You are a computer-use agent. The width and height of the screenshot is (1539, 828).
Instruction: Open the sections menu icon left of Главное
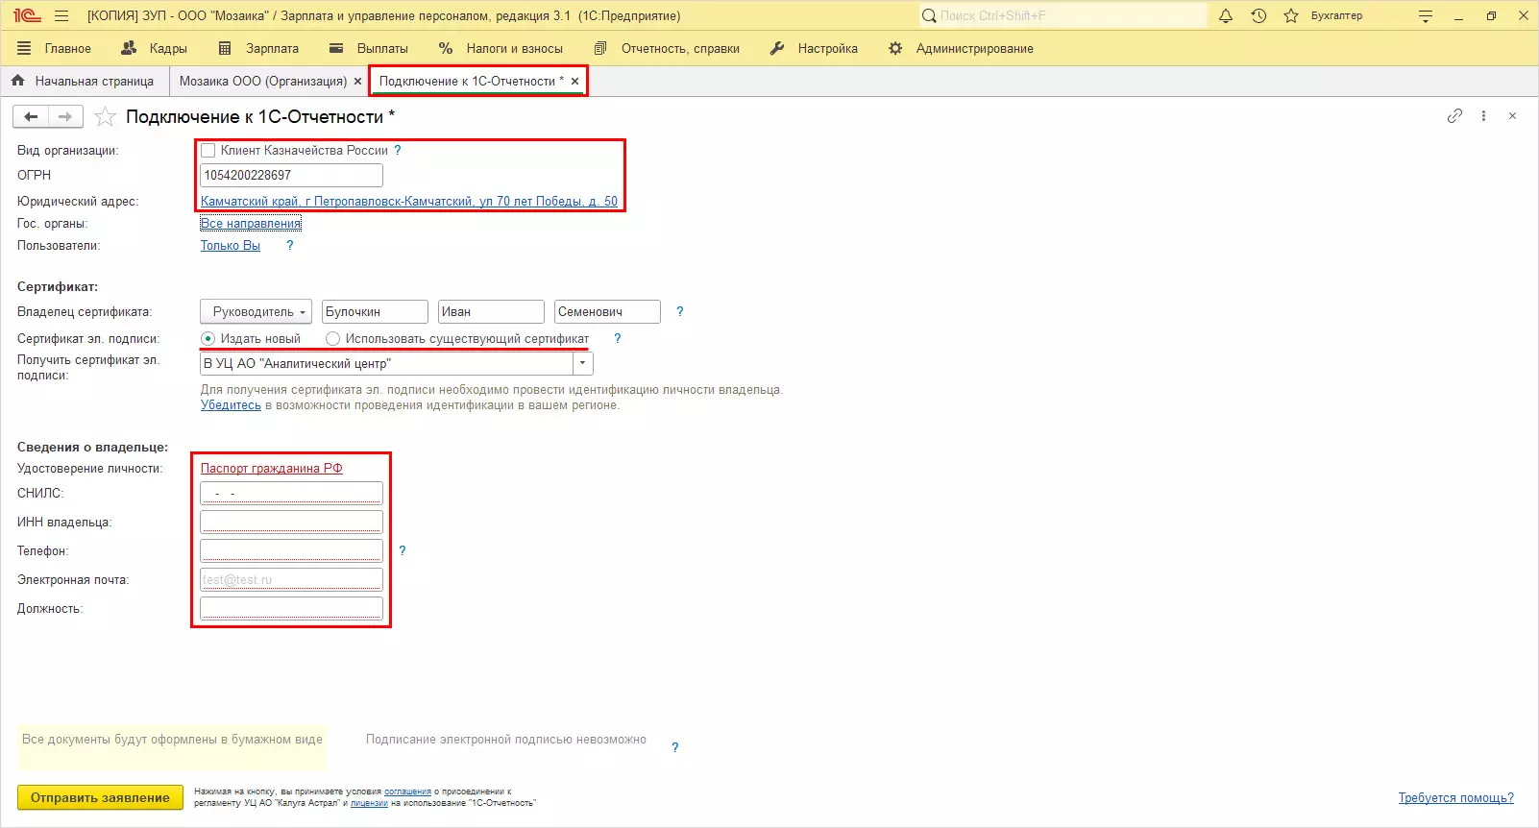(24, 48)
